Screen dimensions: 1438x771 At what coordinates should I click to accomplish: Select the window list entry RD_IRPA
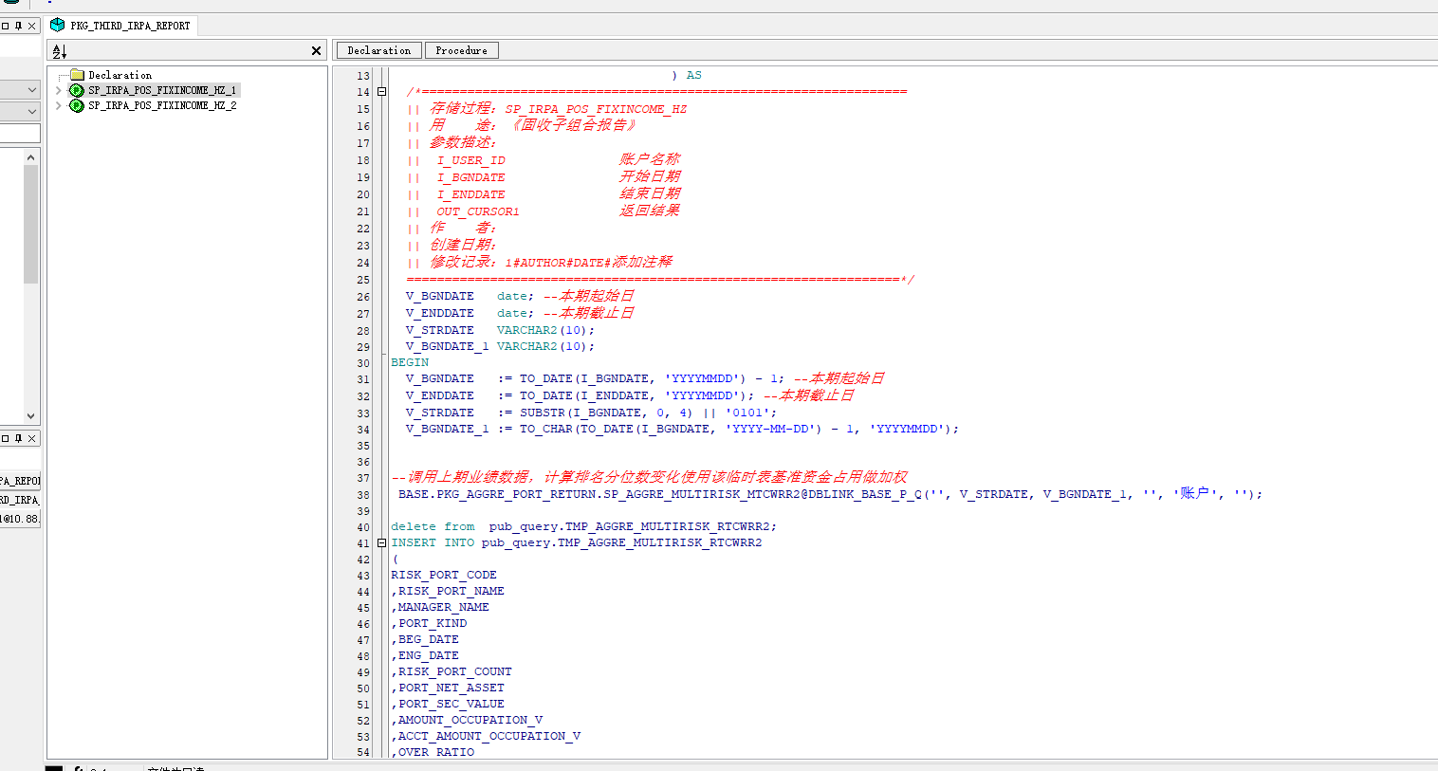point(20,500)
